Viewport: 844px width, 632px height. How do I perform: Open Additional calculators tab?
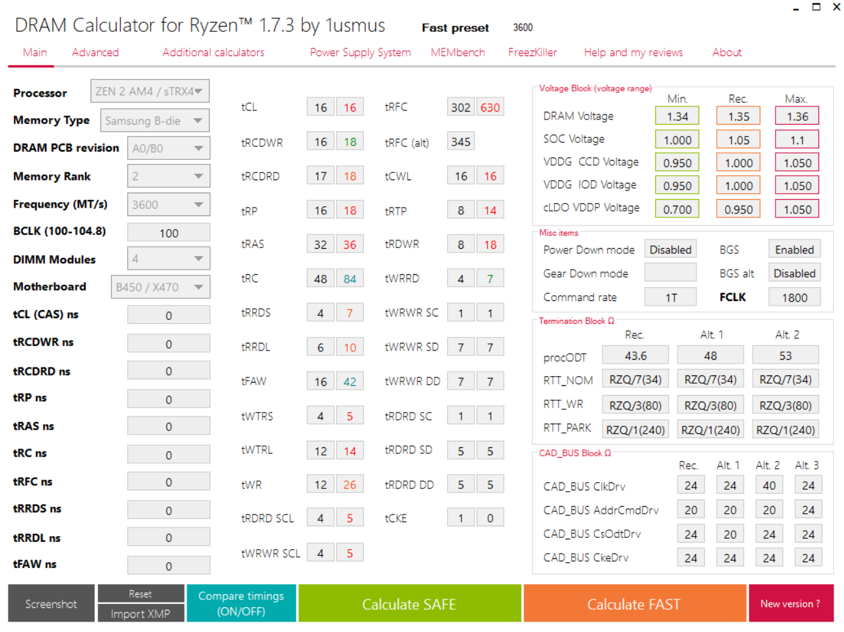(x=213, y=52)
